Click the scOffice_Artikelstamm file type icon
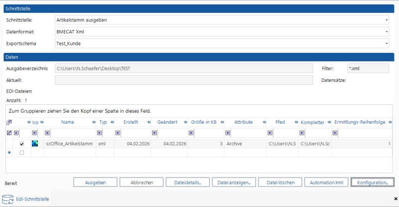 pos(34,144)
